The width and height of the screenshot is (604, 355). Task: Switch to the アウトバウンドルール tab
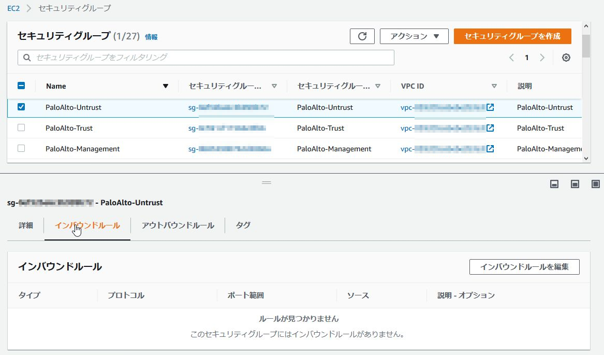(177, 225)
